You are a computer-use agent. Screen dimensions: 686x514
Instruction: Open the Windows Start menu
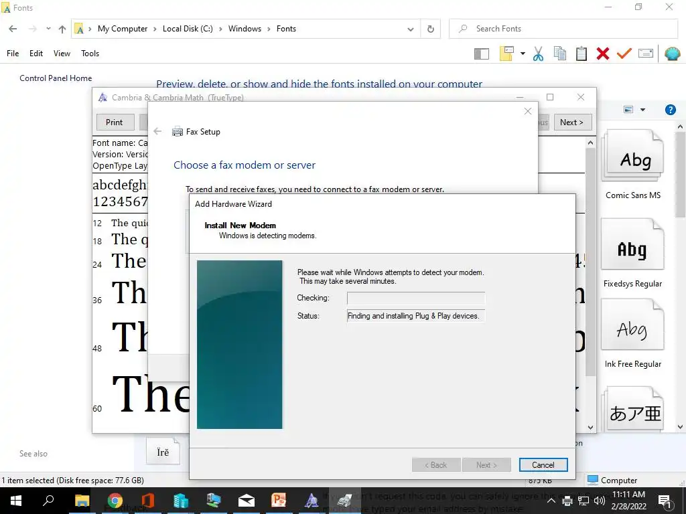(16, 501)
